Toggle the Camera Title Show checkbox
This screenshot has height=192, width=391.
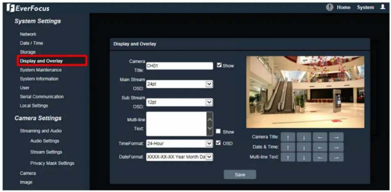tap(219, 65)
